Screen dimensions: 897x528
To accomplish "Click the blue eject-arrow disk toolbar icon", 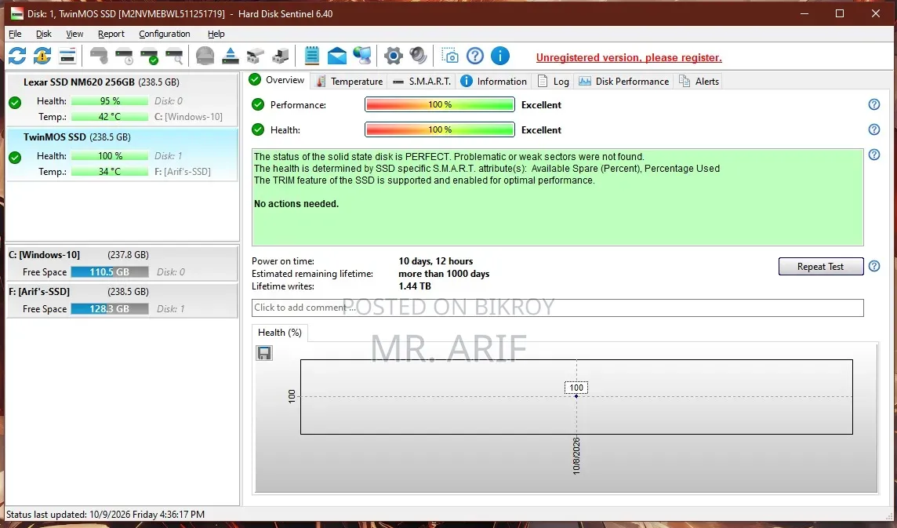I will pos(230,56).
